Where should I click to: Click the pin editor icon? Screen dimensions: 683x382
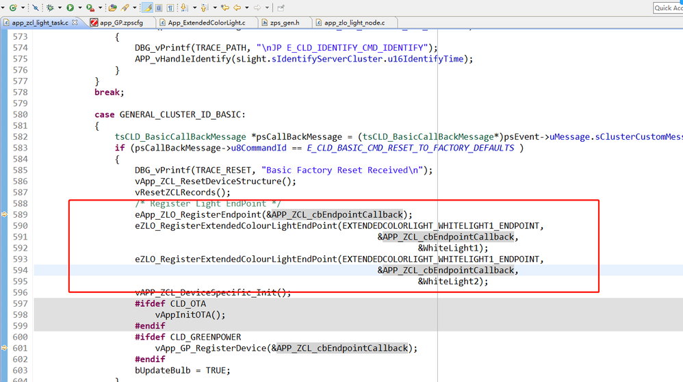point(281,8)
